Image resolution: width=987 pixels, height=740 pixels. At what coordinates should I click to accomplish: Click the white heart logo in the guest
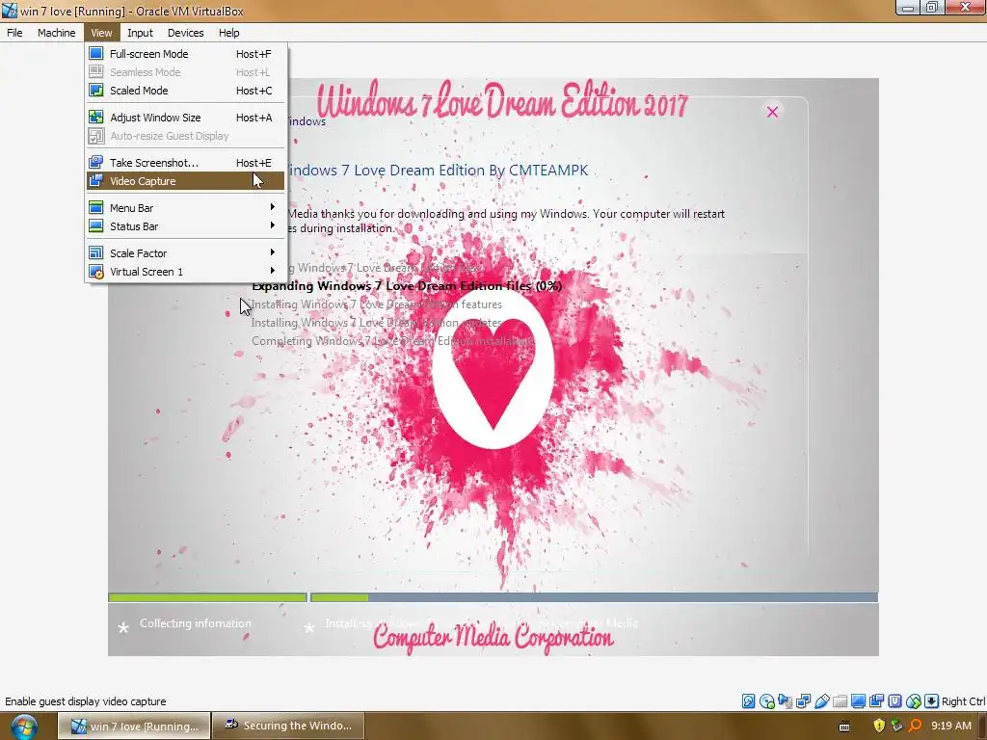[x=493, y=369]
